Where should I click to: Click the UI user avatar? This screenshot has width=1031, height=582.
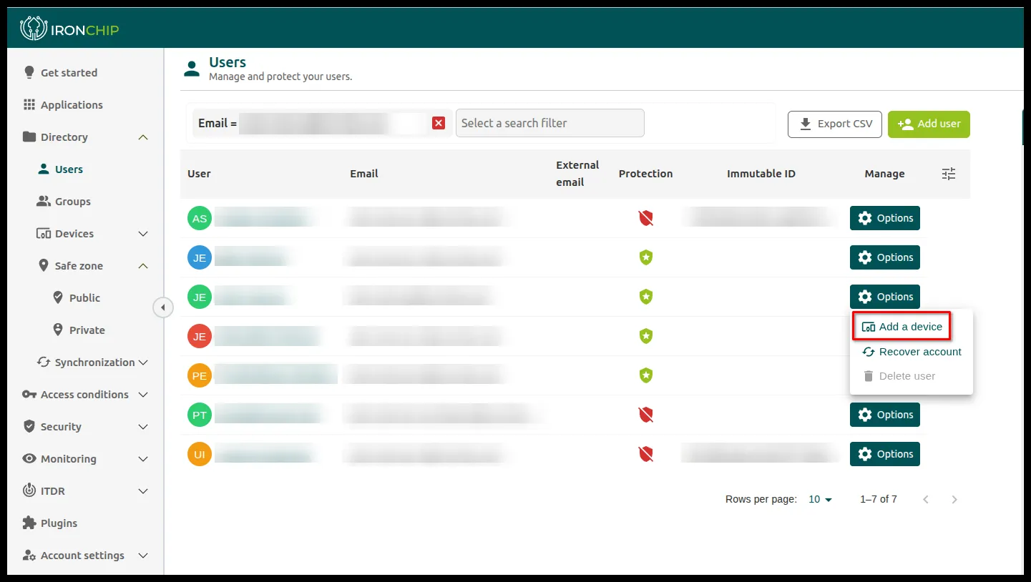(200, 454)
